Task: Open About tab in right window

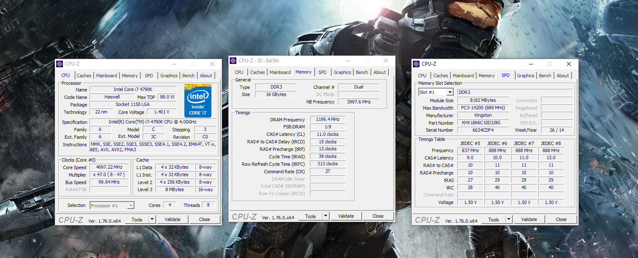Action: [x=563, y=76]
